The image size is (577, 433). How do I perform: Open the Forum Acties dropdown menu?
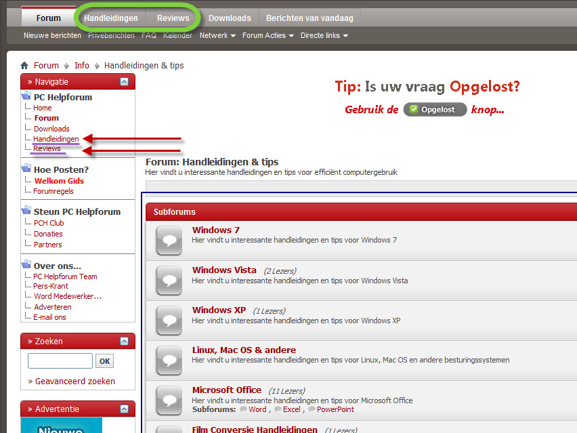point(268,35)
